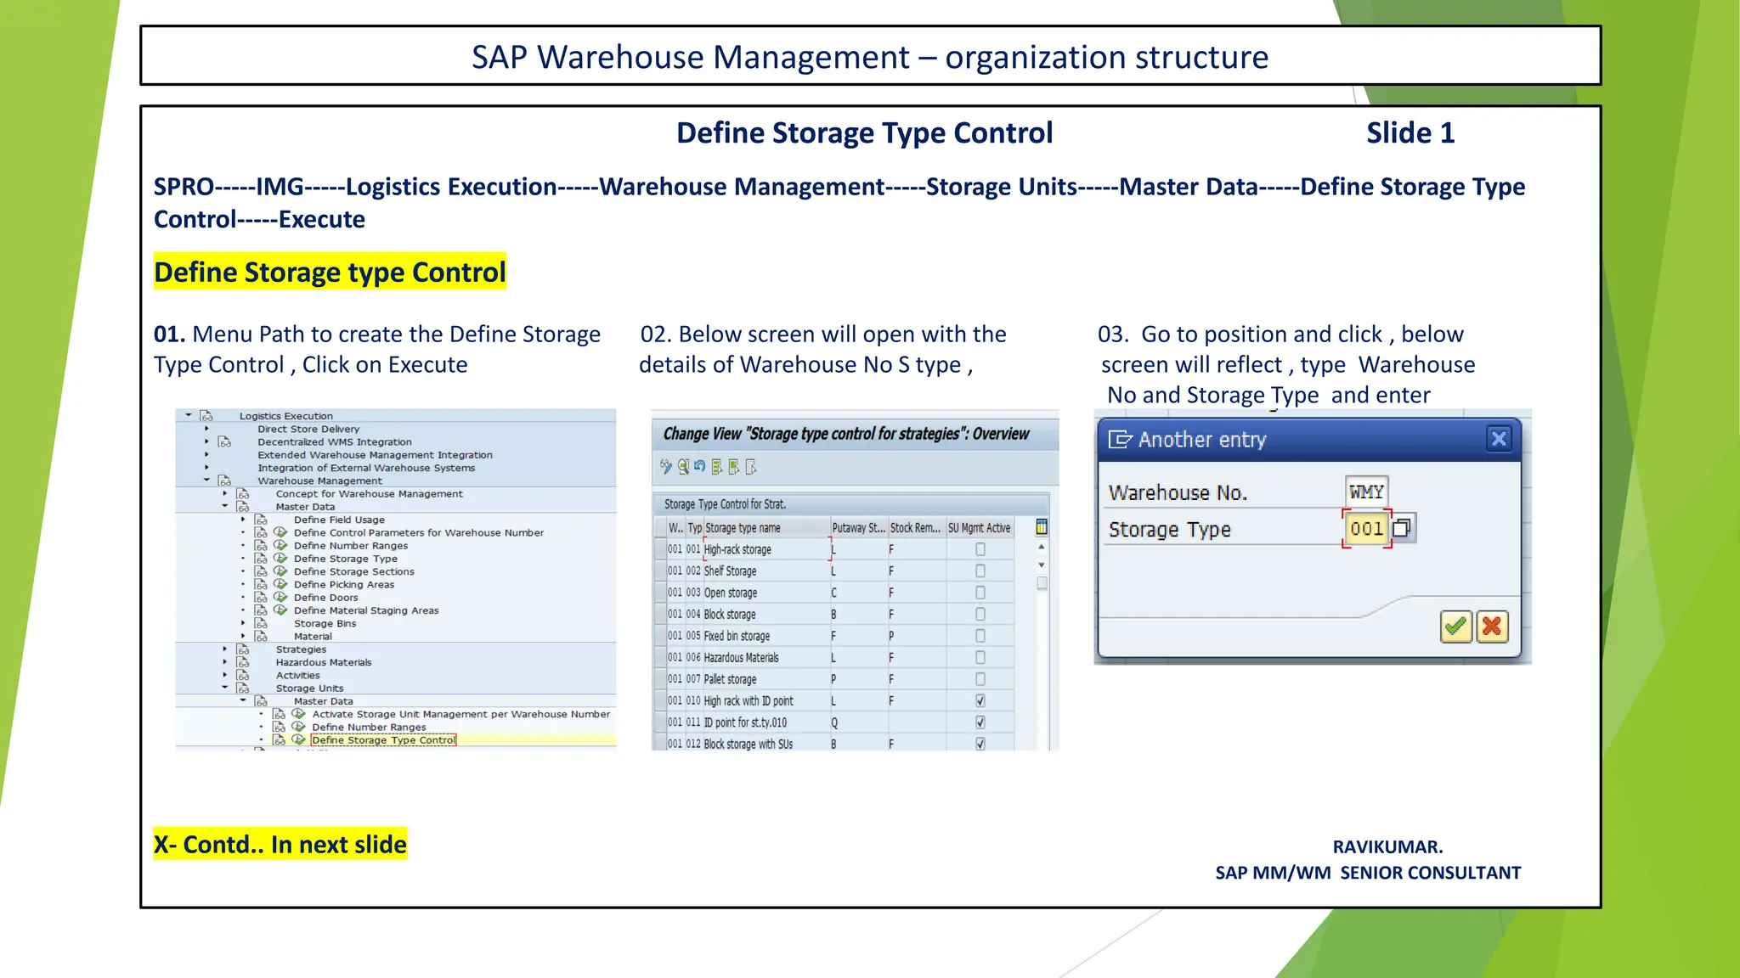Expand the Strategies node arrow

click(x=225, y=649)
